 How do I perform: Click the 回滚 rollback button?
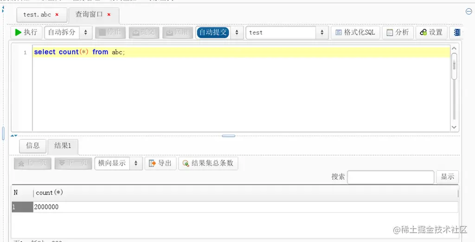[x=178, y=33]
